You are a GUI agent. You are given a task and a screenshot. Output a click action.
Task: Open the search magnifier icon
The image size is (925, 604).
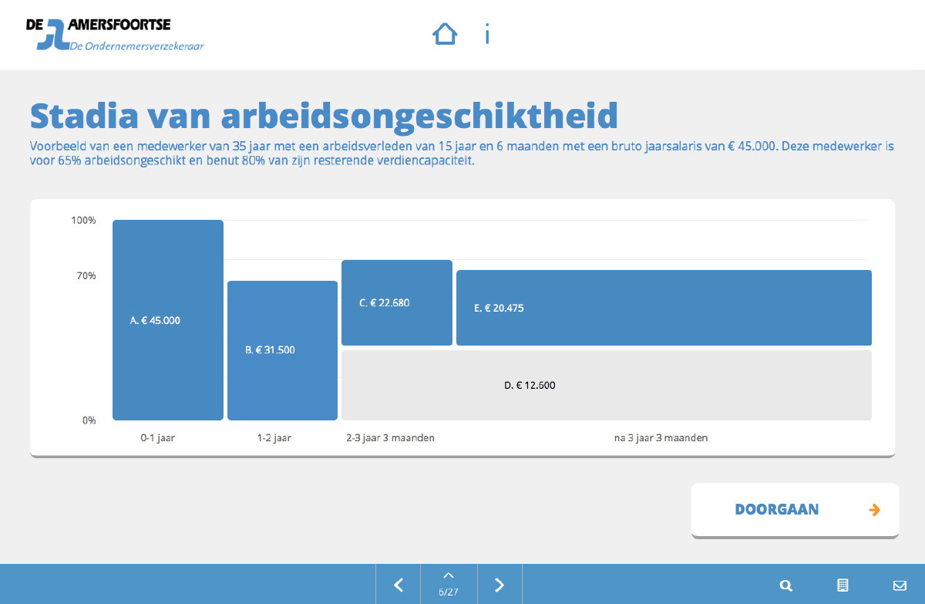click(785, 585)
